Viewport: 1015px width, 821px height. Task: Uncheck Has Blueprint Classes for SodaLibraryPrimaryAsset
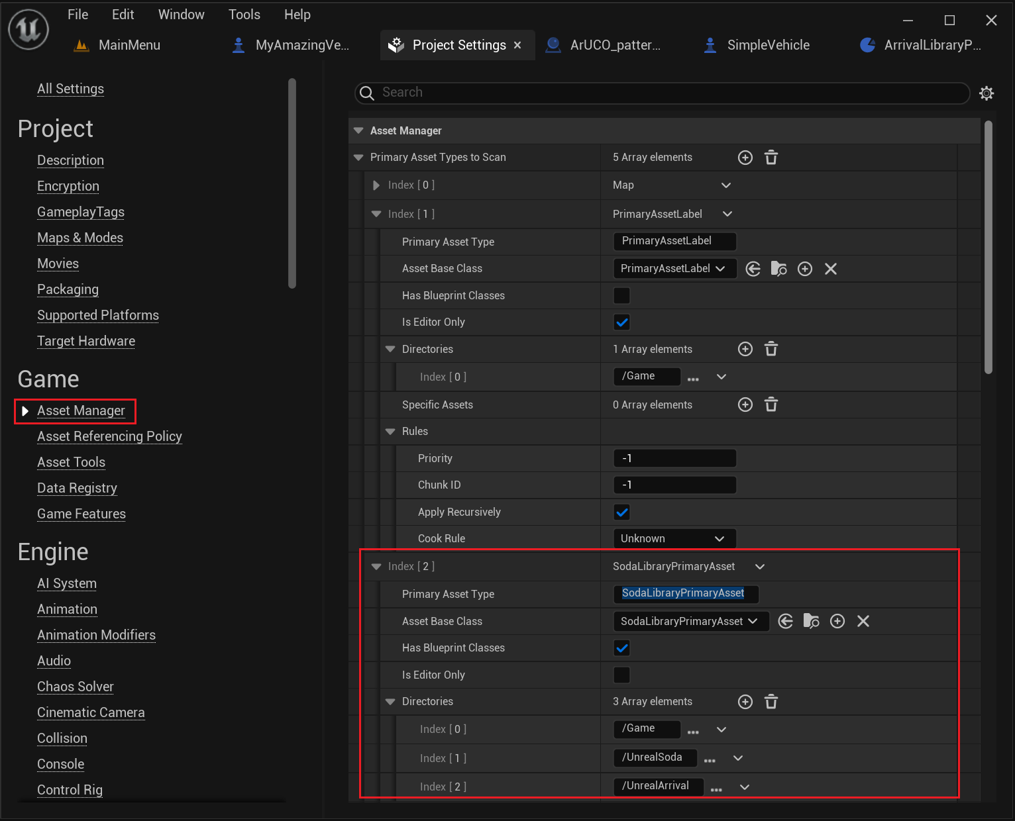pos(621,648)
